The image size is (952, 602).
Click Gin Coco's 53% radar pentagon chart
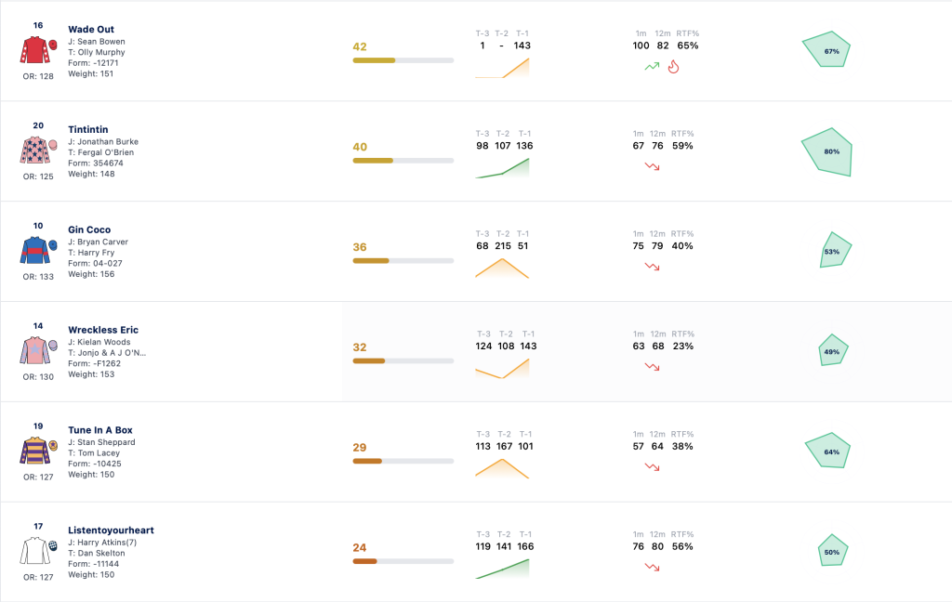835,250
